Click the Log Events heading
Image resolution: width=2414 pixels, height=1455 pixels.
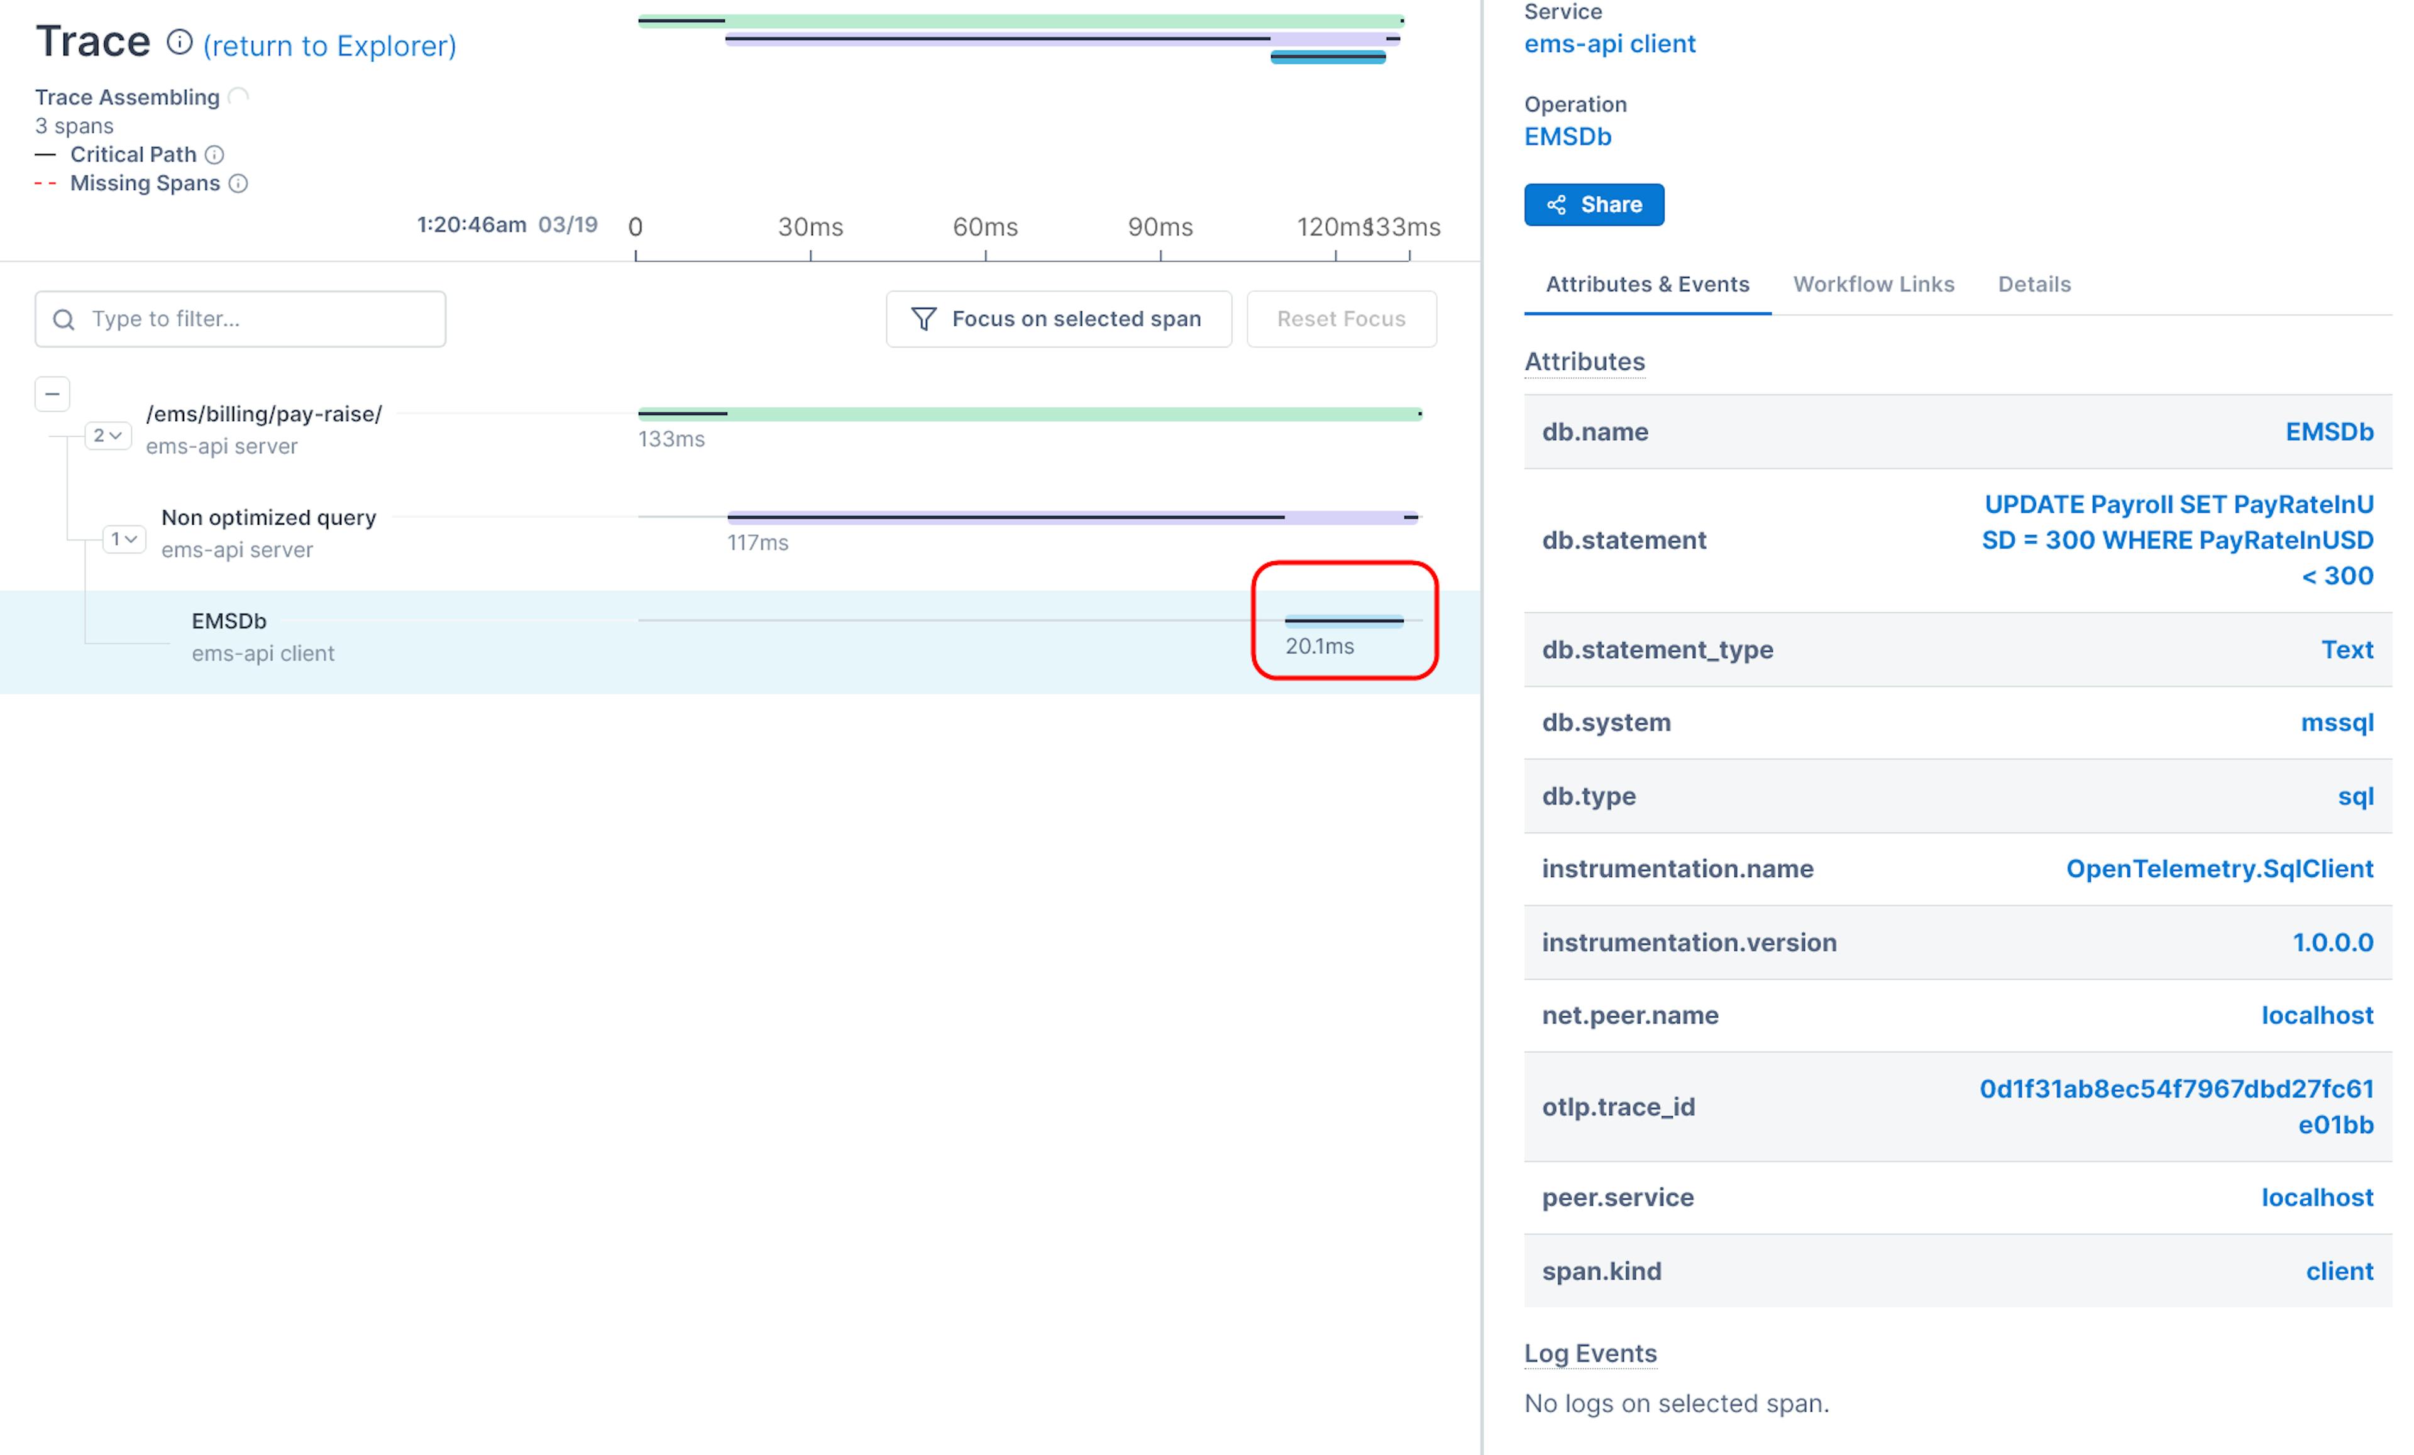tap(1590, 1353)
